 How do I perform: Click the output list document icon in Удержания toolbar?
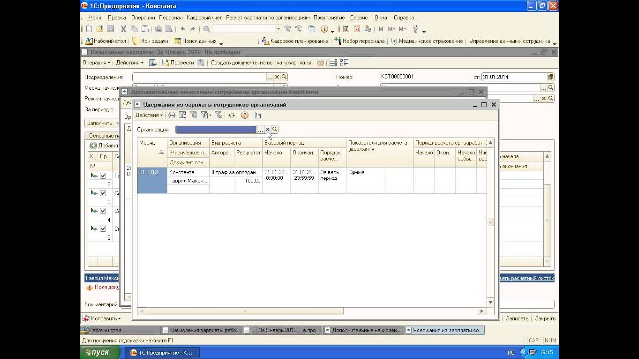click(258, 115)
